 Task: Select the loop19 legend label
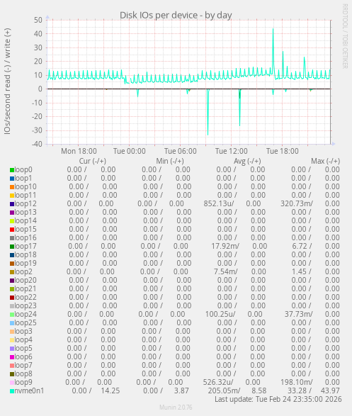tap(25, 263)
